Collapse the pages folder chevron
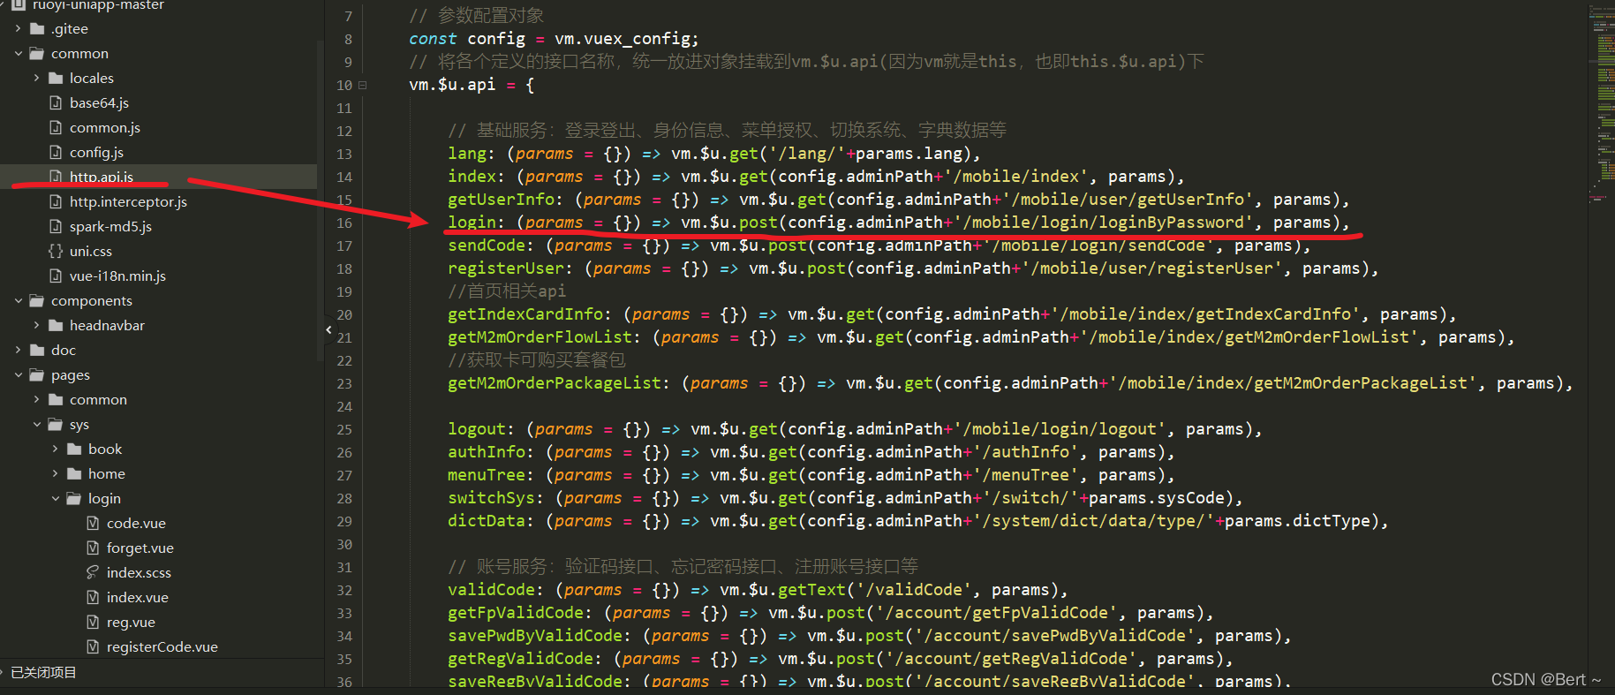Image resolution: width=1615 pixels, height=695 pixels. coord(18,375)
